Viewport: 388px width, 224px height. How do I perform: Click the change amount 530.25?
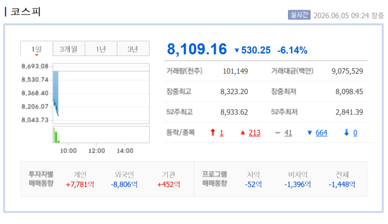click(256, 50)
